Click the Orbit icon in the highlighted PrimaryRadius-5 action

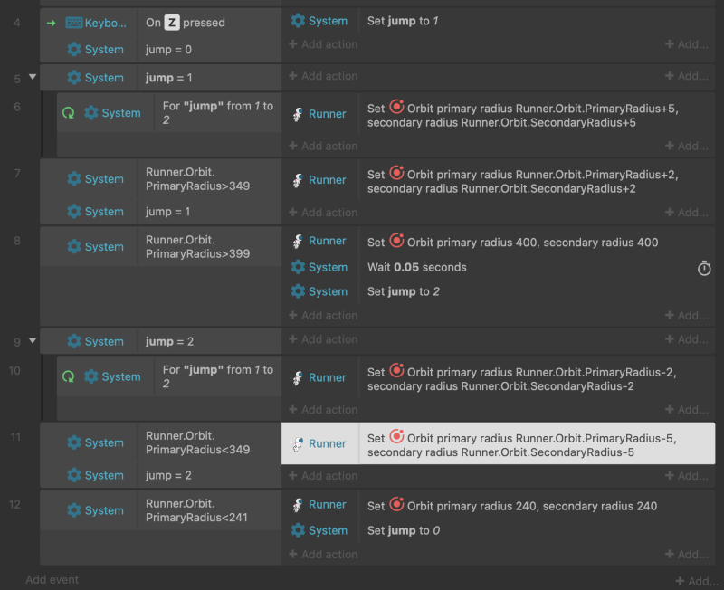tap(396, 437)
